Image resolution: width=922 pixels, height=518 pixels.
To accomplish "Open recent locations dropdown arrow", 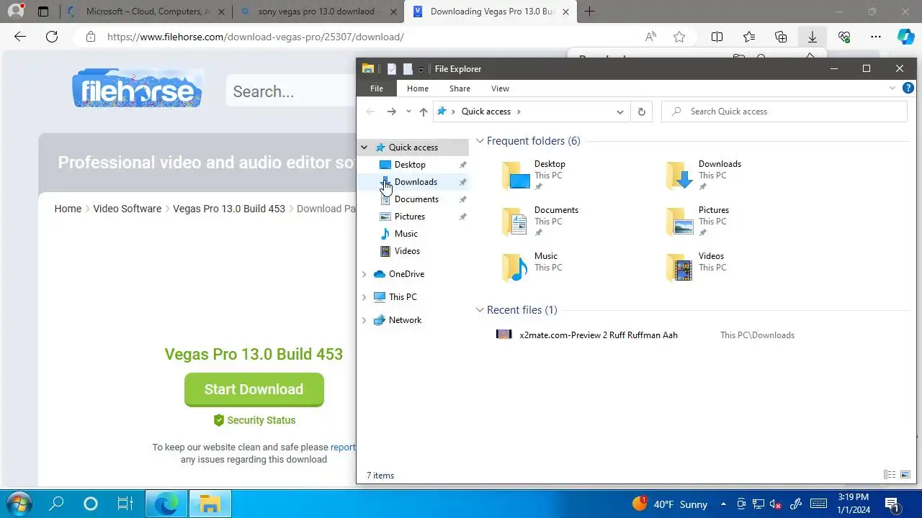I will (408, 112).
